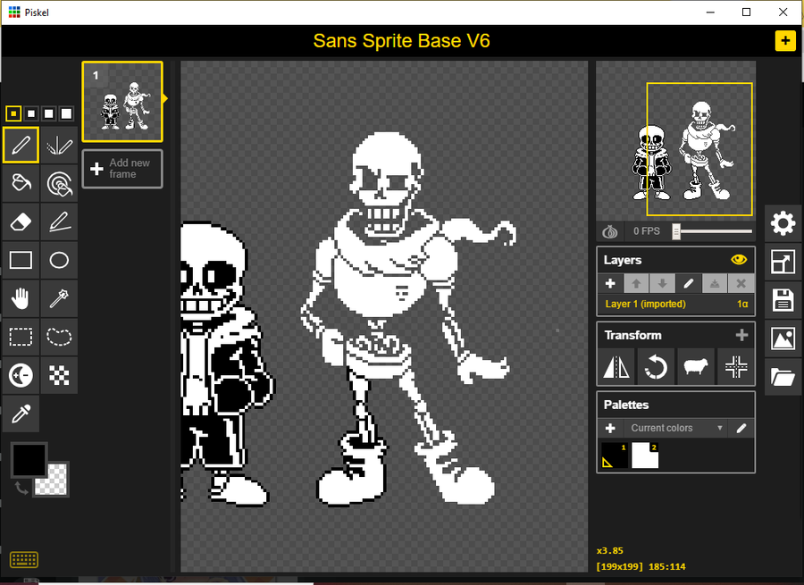
Task: Select the Move (hand) tool
Action: [21, 299]
